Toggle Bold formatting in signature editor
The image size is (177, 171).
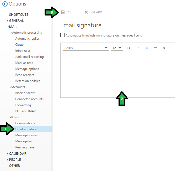pyautogui.click(x=128, y=48)
